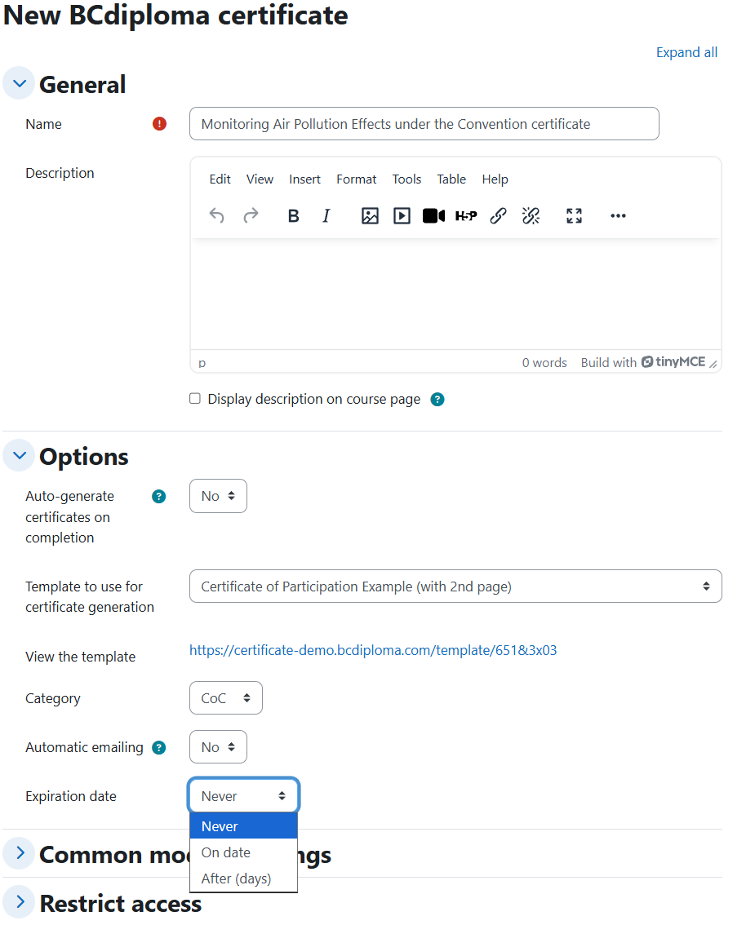Open the View menu in editor
Screen dimensions: 755x925
point(260,179)
